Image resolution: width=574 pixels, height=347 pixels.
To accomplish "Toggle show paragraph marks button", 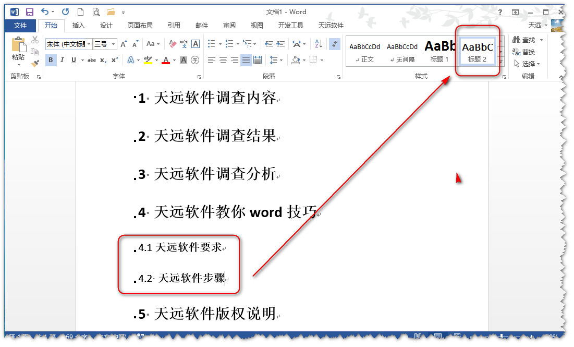I will (335, 44).
